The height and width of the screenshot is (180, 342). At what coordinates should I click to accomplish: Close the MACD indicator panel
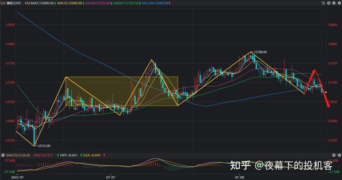pyautogui.click(x=334, y=155)
